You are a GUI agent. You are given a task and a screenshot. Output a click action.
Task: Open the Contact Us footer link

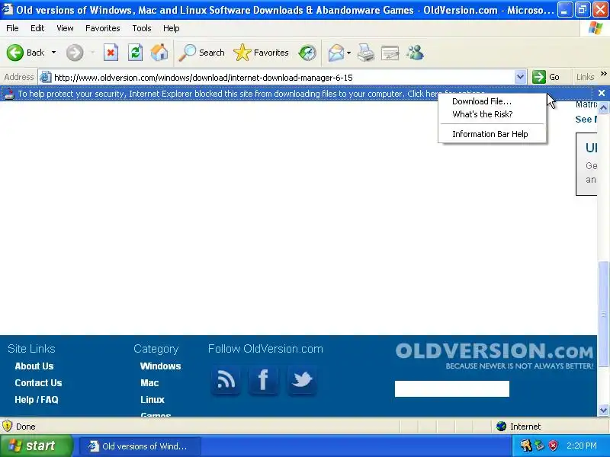pyautogui.click(x=38, y=383)
